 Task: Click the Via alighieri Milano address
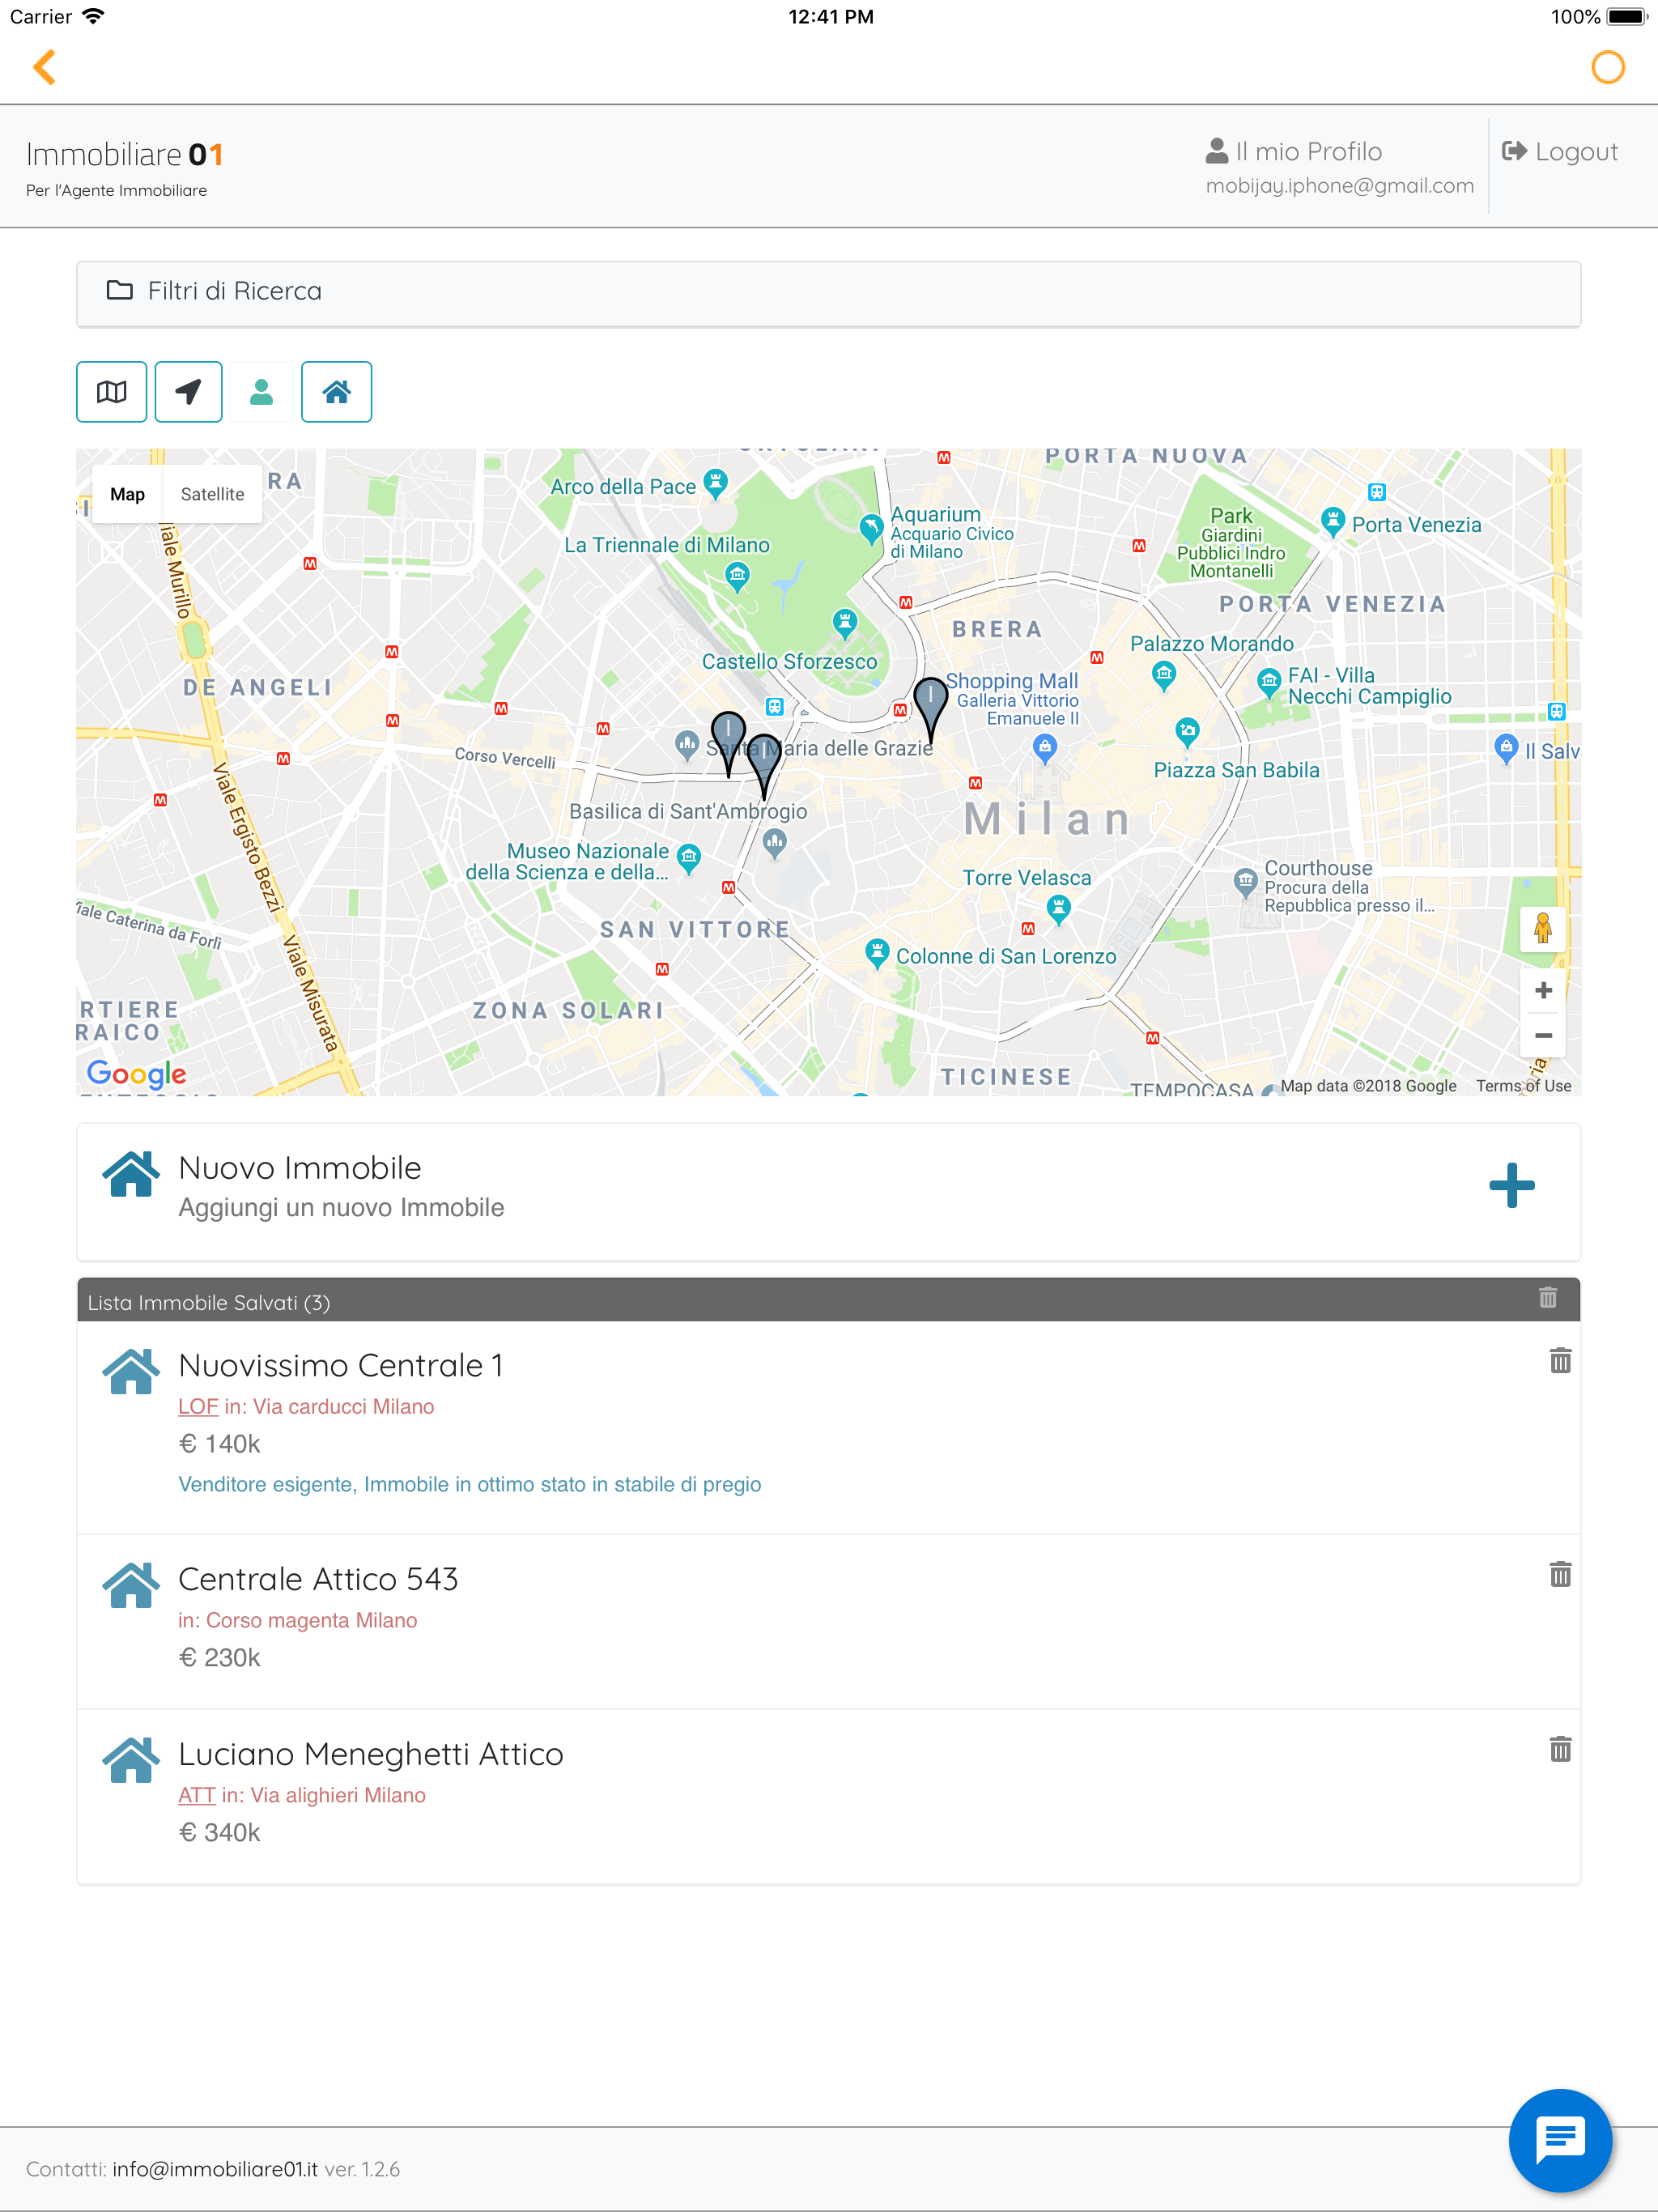click(x=338, y=1795)
